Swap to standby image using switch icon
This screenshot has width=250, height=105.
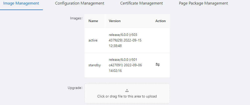158,65
